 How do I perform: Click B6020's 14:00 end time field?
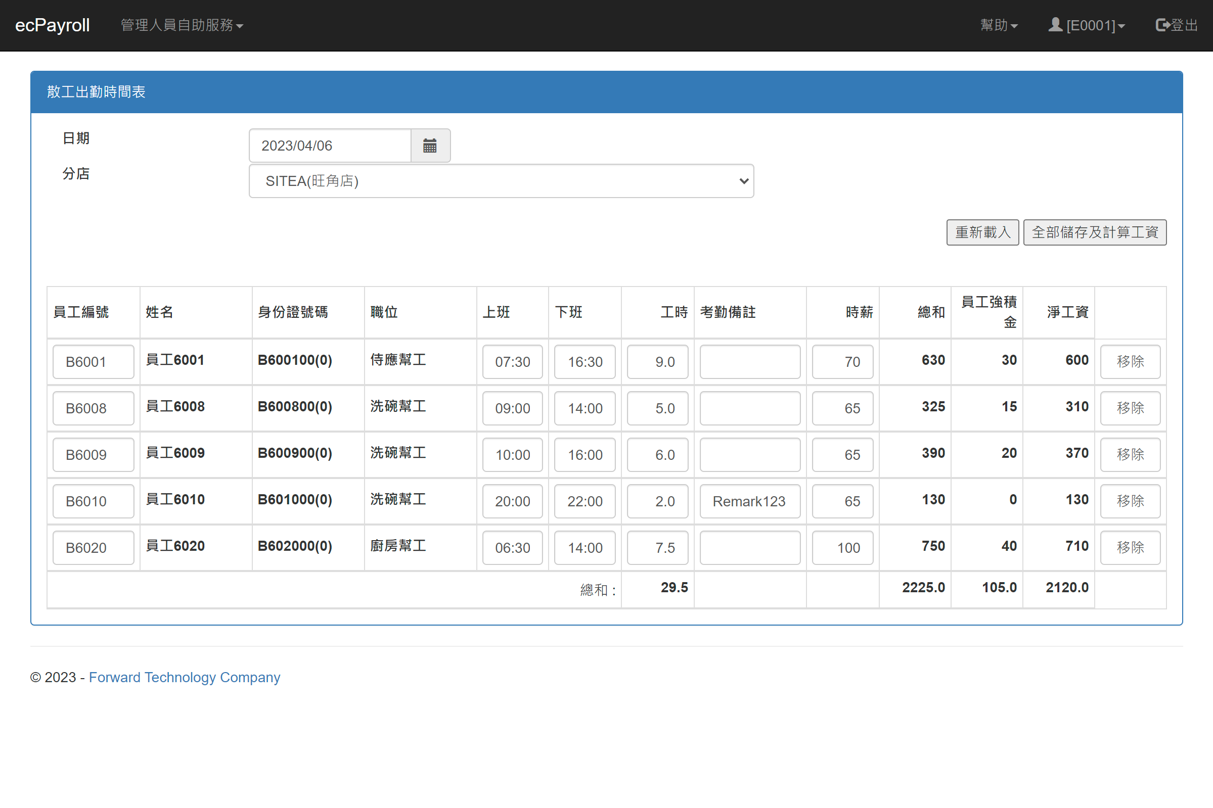(x=585, y=547)
